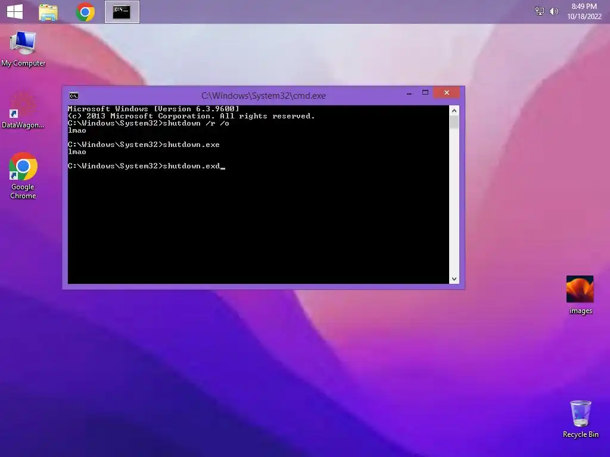Open the volume speaker tray icon
This screenshot has width=610, height=457.
(x=553, y=11)
